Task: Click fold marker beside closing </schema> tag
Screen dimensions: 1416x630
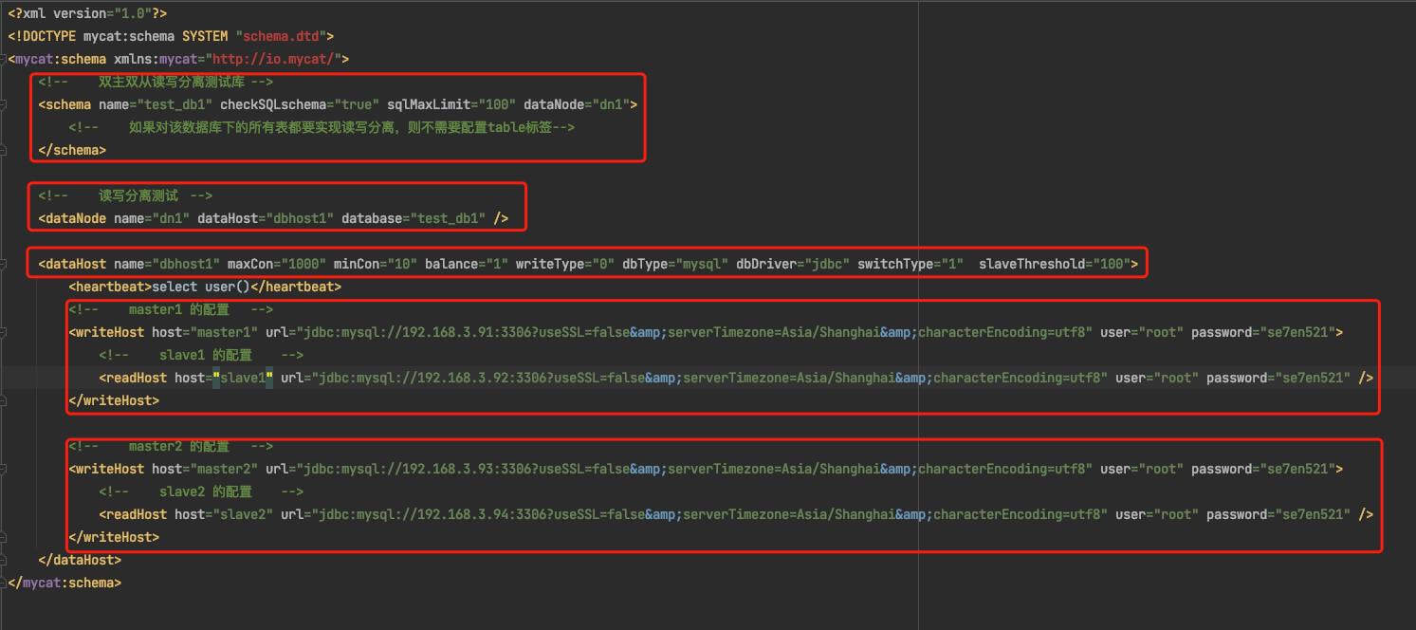Action: click(x=5, y=150)
